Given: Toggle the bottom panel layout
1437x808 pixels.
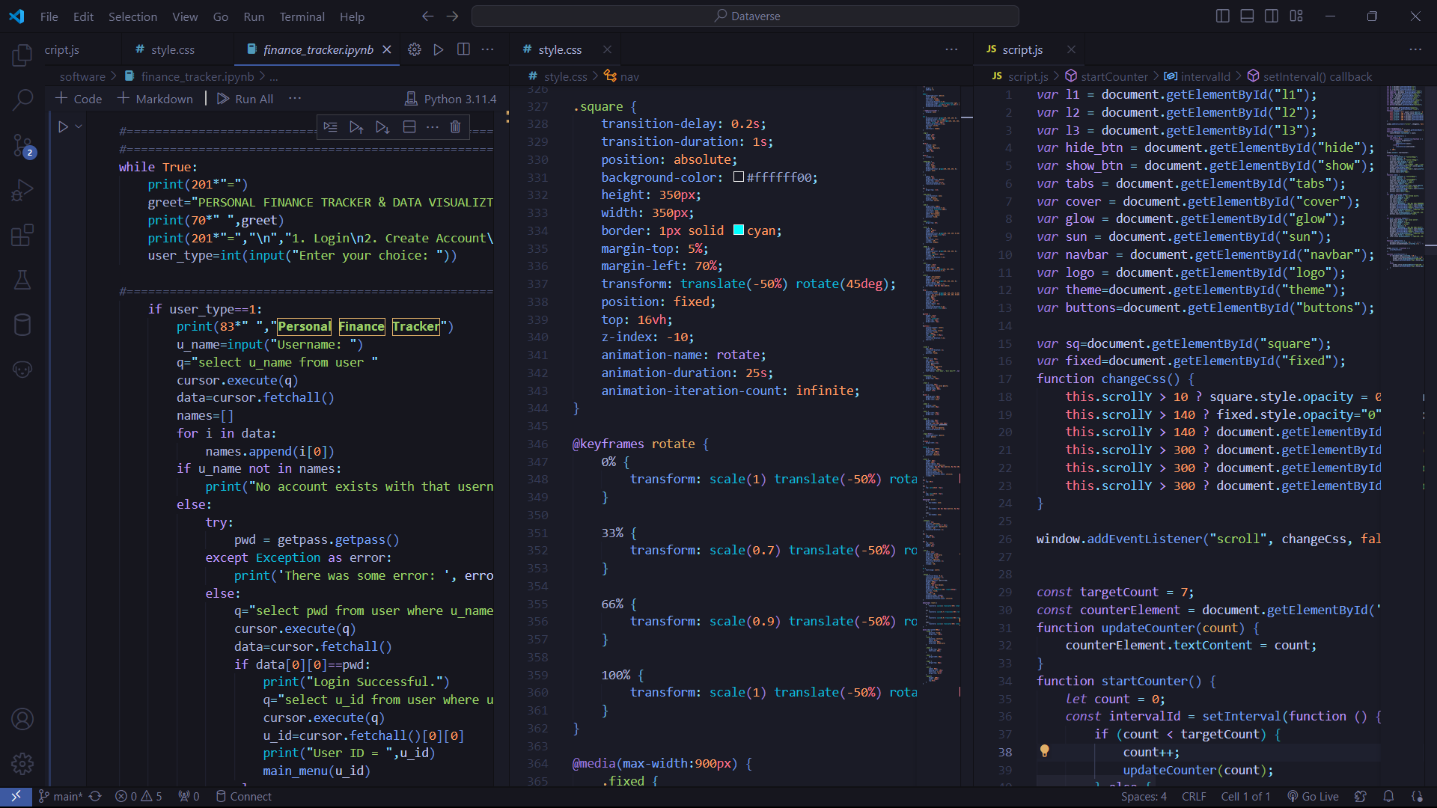Looking at the screenshot, I should click(x=1247, y=16).
